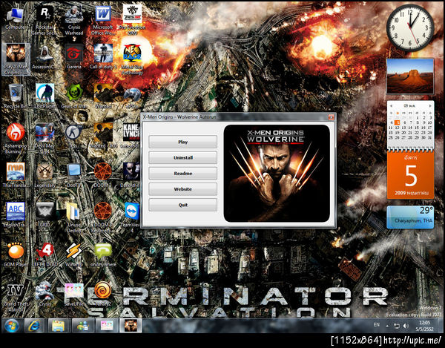
Task: Select the Computer desktop icon
Action: pos(15,19)
